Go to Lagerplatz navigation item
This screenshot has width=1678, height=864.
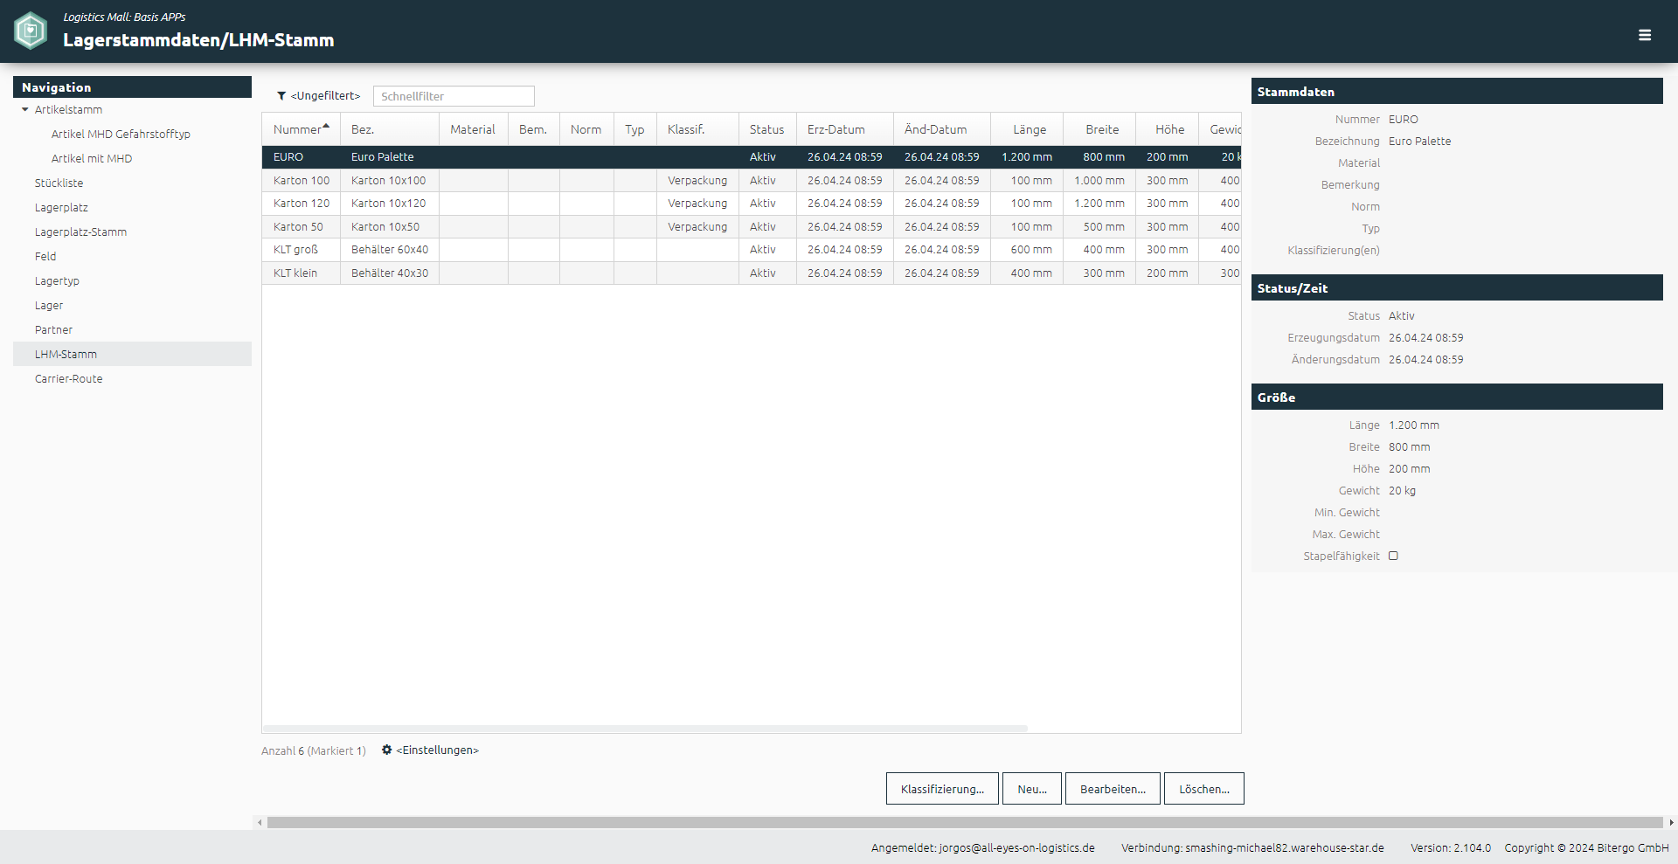pyautogui.click(x=61, y=208)
